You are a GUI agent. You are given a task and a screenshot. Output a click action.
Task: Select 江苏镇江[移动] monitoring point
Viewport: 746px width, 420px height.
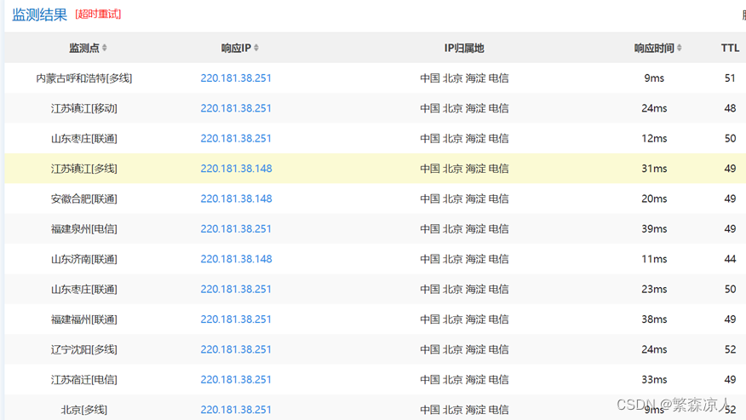point(84,108)
